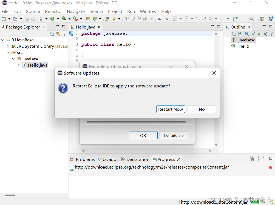
Task: Hide Static Members in the Outline view
Action: [253, 33]
